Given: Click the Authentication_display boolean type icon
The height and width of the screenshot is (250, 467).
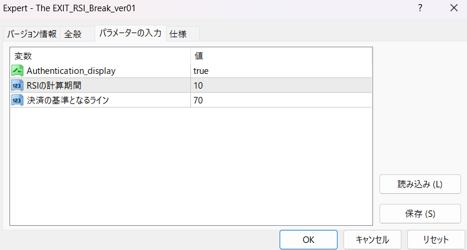Looking at the screenshot, I should click(x=17, y=71).
